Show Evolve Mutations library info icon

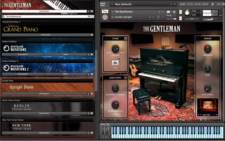click(88, 54)
